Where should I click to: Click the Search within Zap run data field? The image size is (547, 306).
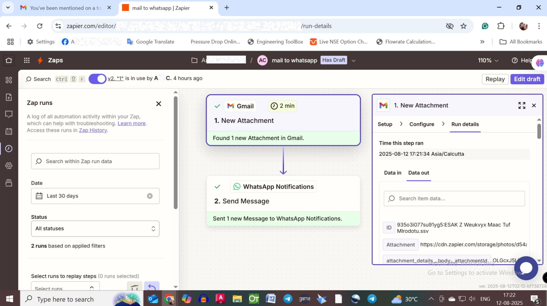click(95, 161)
